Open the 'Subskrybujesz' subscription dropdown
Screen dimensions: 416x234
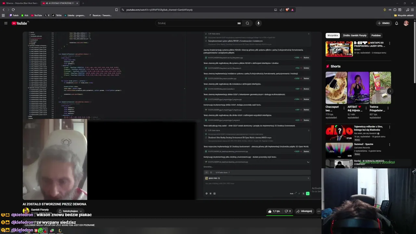70,211
